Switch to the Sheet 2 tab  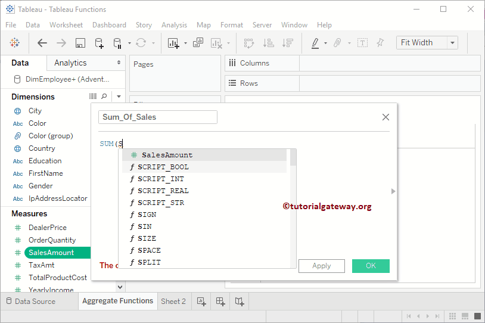click(x=173, y=302)
